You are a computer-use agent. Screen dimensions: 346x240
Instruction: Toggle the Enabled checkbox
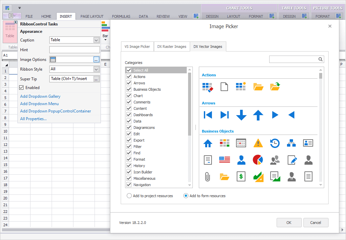[x=21, y=88]
